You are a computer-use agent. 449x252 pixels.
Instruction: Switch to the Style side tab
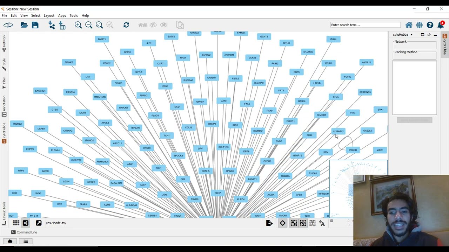click(4, 64)
